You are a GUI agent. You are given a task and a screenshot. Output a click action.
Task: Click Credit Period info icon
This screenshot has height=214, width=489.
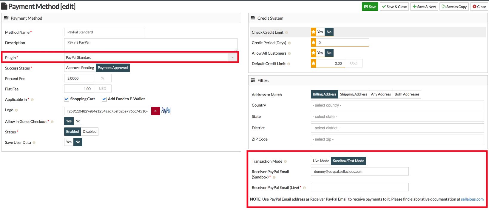[289, 43]
